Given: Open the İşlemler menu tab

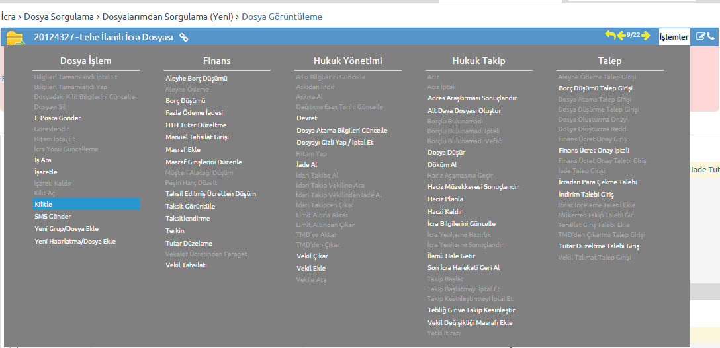Looking at the screenshot, I should (674, 37).
